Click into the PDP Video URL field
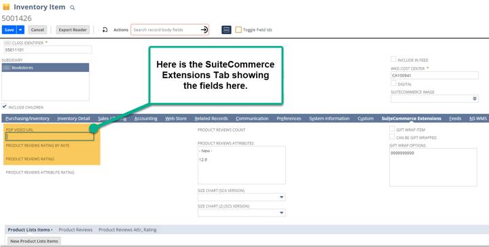489x247 pixels. 50,136
